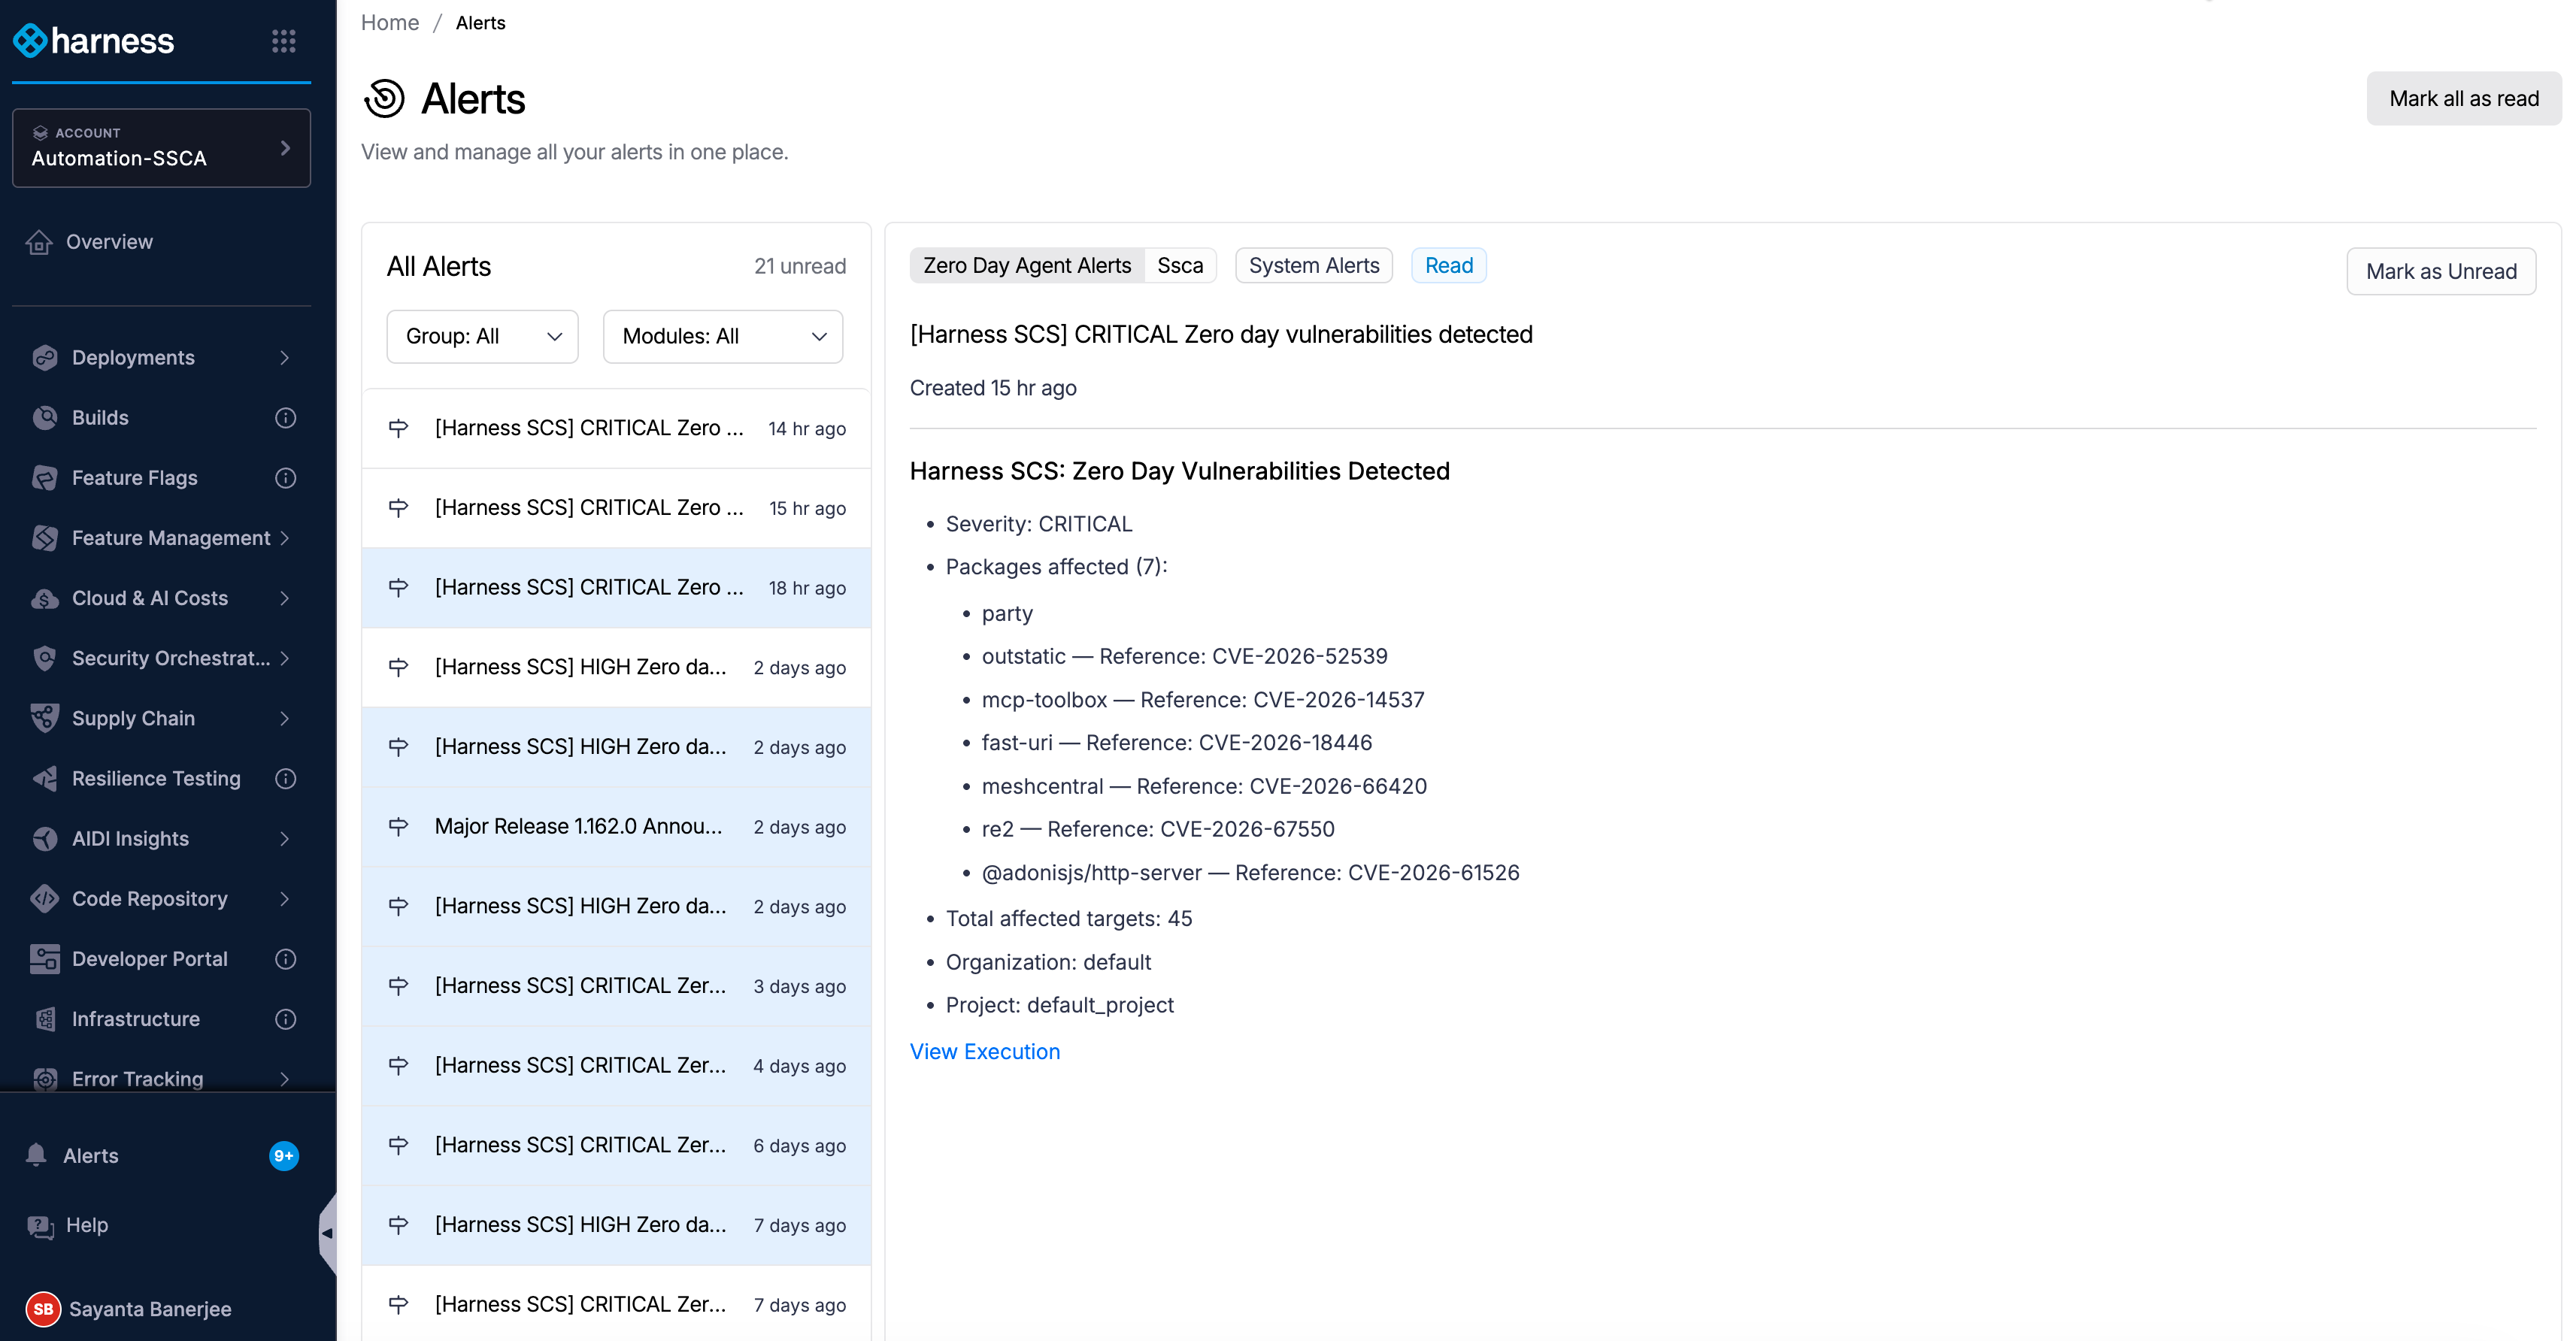
Task: Open the Infrastructure menu item
Action: coord(161,1019)
